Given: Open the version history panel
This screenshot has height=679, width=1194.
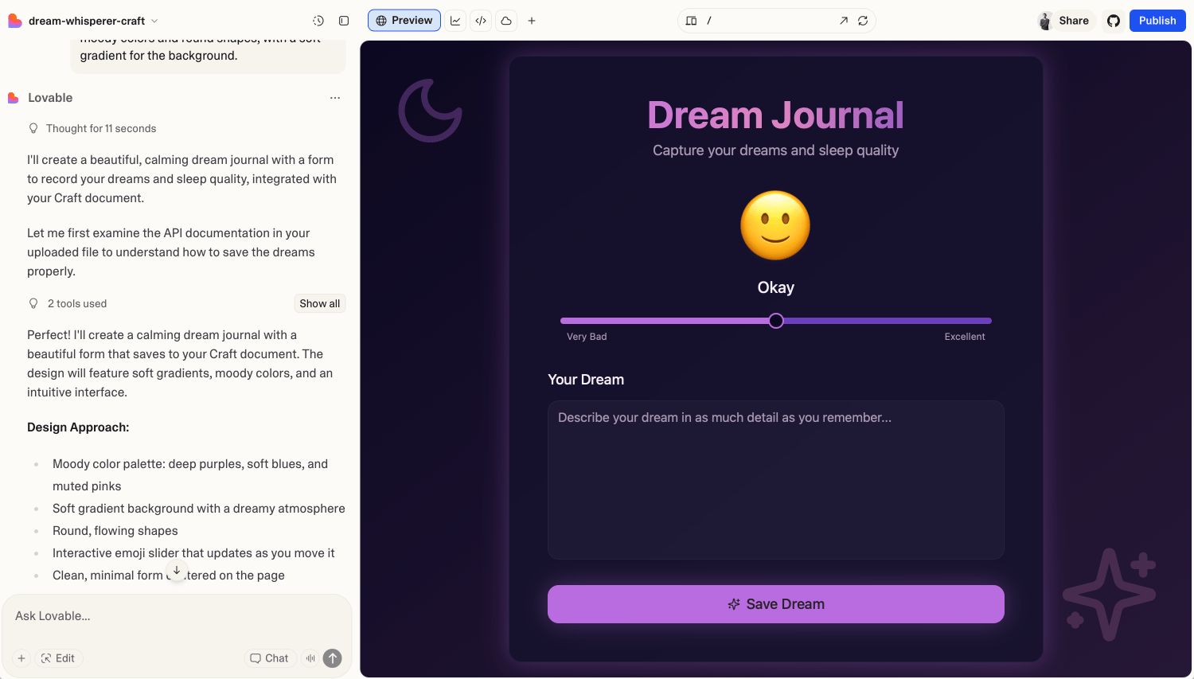Looking at the screenshot, I should coord(319,20).
